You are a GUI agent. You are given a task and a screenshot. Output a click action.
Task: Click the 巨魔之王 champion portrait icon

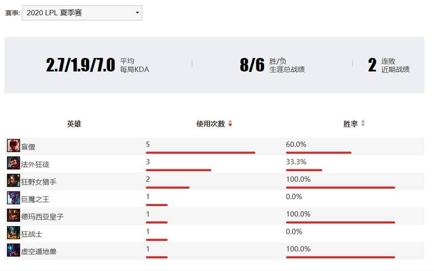pos(13,198)
